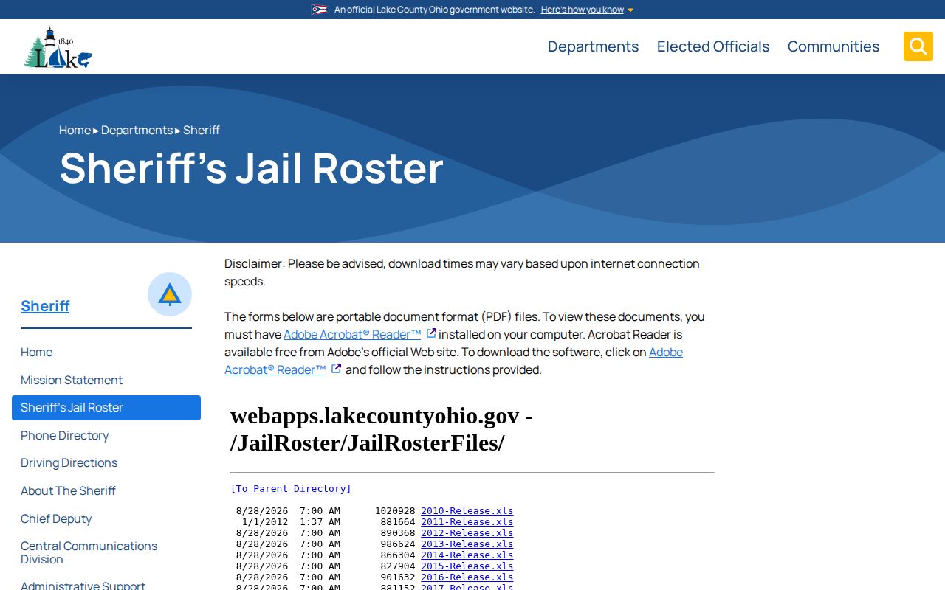The image size is (945, 590).
Task: Click the Ohio flag icon in banner
Action: 319,10
